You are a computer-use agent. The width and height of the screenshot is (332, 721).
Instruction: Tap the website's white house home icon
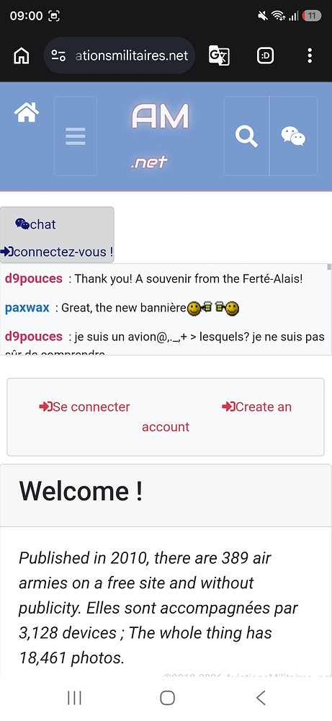click(27, 112)
